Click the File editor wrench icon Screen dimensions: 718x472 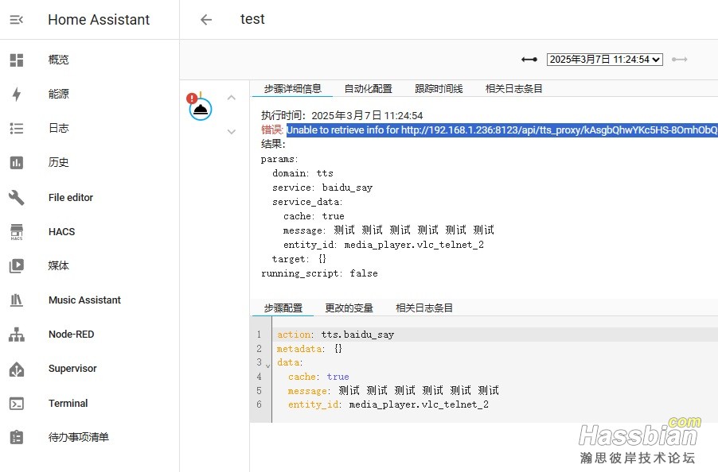[x=17, y=197]
